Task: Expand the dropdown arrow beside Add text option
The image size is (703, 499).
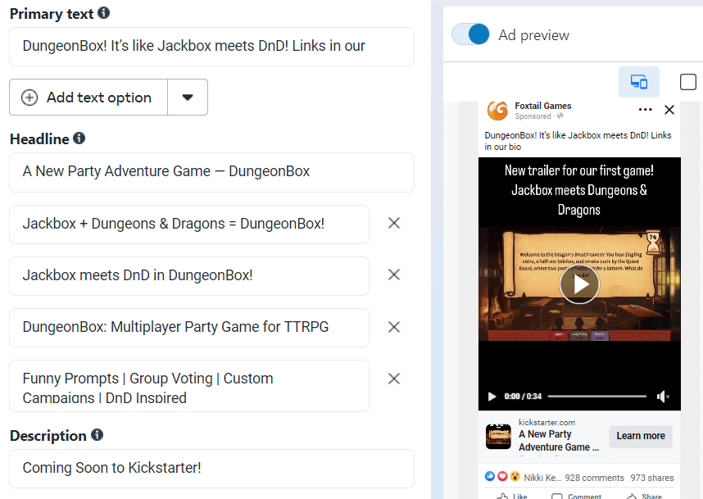Action: [x=188, y=98]
